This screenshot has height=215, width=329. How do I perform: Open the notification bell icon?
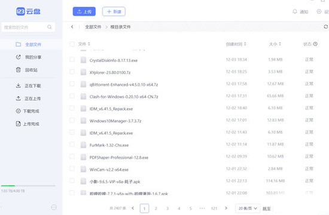[295, 11]
